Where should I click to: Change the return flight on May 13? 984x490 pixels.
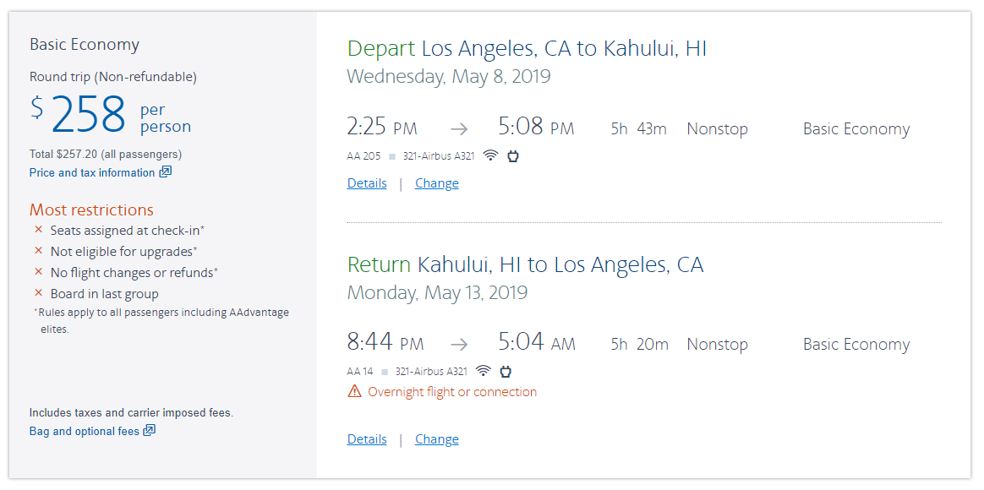437,439
